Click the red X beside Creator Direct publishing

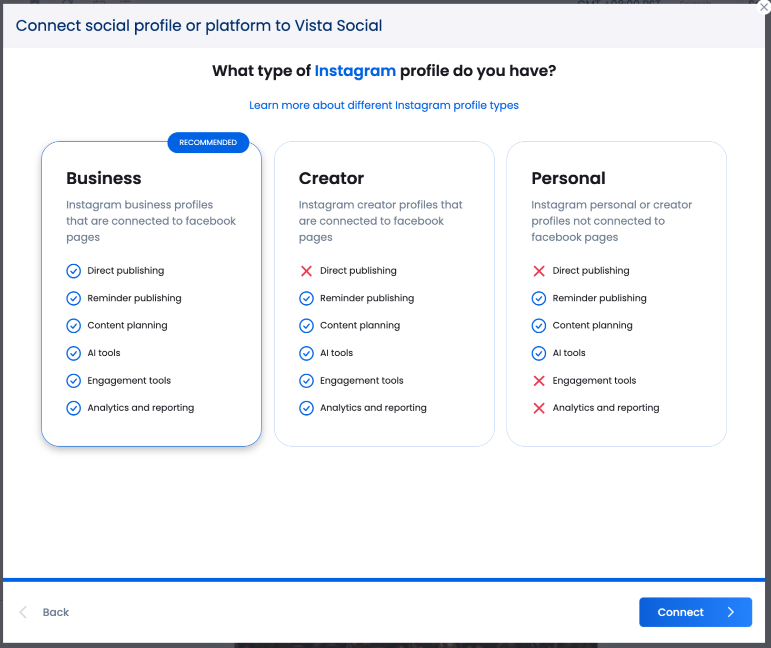click(x=306, y=271)
